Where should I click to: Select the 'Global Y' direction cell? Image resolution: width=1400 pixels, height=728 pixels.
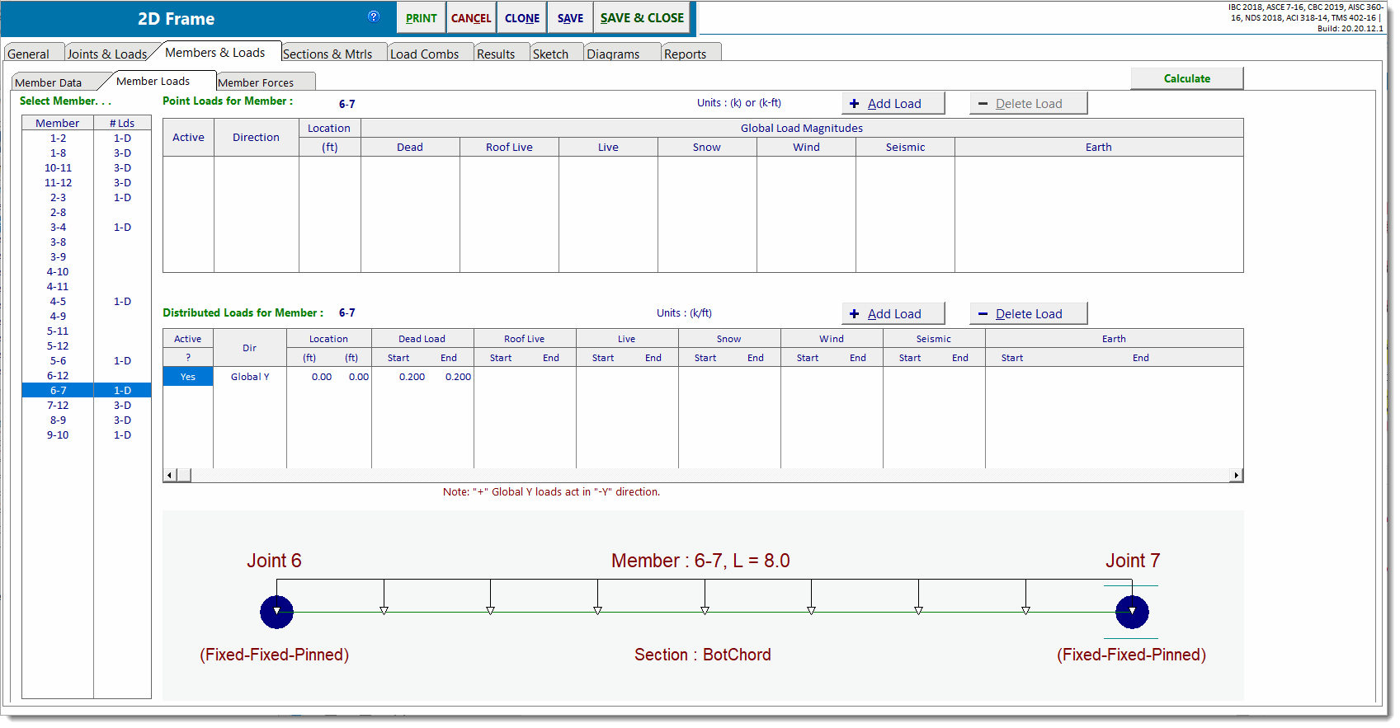250,377
